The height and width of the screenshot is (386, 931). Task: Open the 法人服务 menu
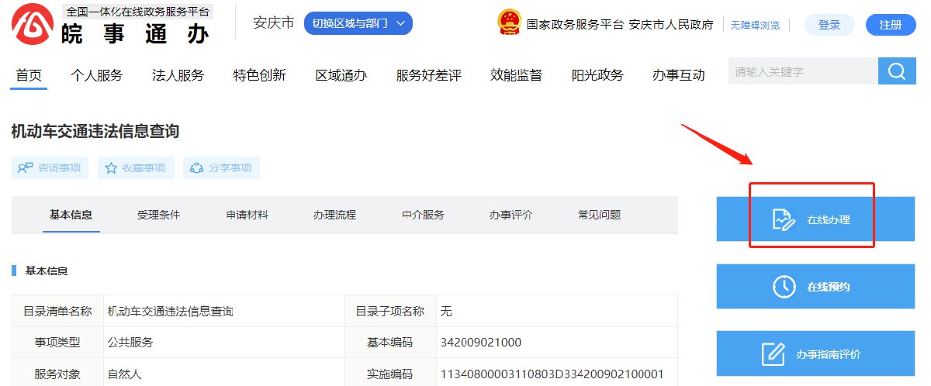(178, 75)
